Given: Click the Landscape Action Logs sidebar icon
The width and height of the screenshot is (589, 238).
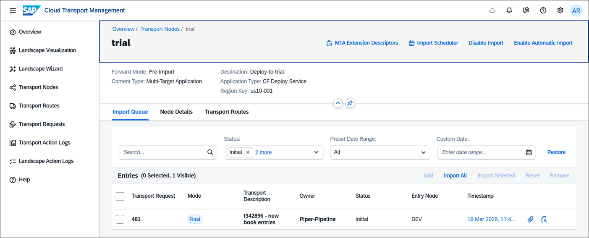Looking at the screenshot, I should tap(13, 161).
